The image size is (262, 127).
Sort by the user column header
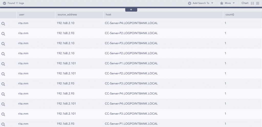[x=22, y=15]
